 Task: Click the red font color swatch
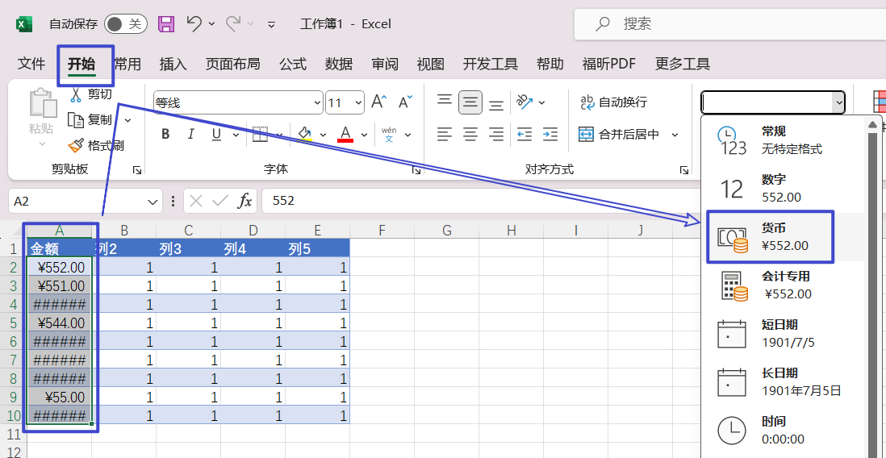coord(345,135)
